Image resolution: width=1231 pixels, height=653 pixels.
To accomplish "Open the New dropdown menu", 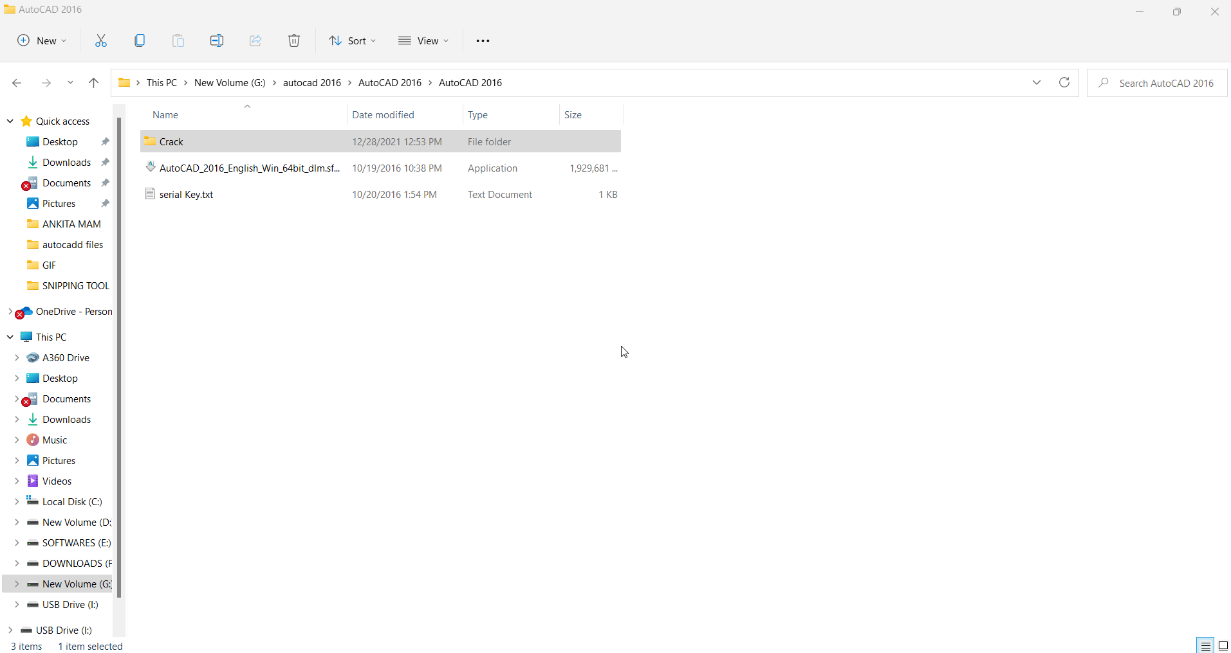I will click(x=42, y=40).
